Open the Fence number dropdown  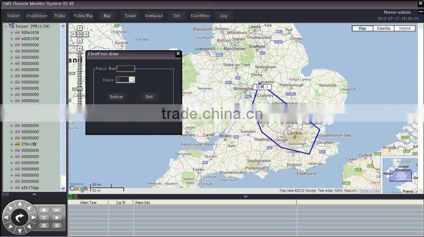[x=132, y=79]
